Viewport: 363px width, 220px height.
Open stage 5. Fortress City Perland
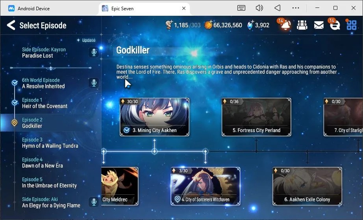pyautogui.click(x=256, y=117)
